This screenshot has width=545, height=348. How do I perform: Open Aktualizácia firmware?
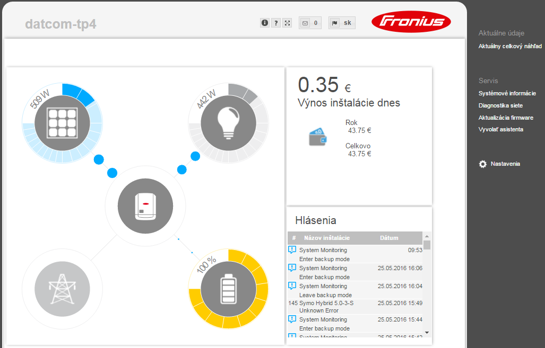coord(506,118)
